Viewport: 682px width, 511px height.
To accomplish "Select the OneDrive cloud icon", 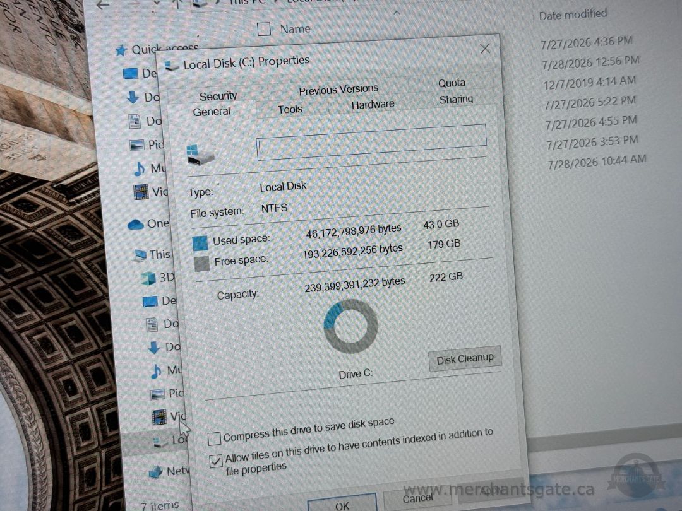I will click(x=135, y=224).
